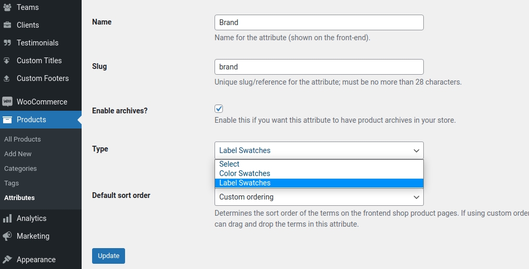This screenshot has width=529, height=269.
Task: Open the Type dropdown
Action: pos(319,150)
